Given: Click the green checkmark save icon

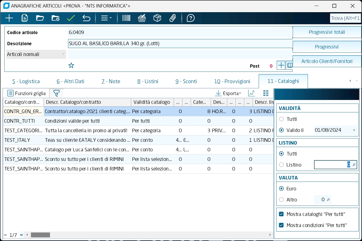Looking at the screenshot, I should click(71, 18).
